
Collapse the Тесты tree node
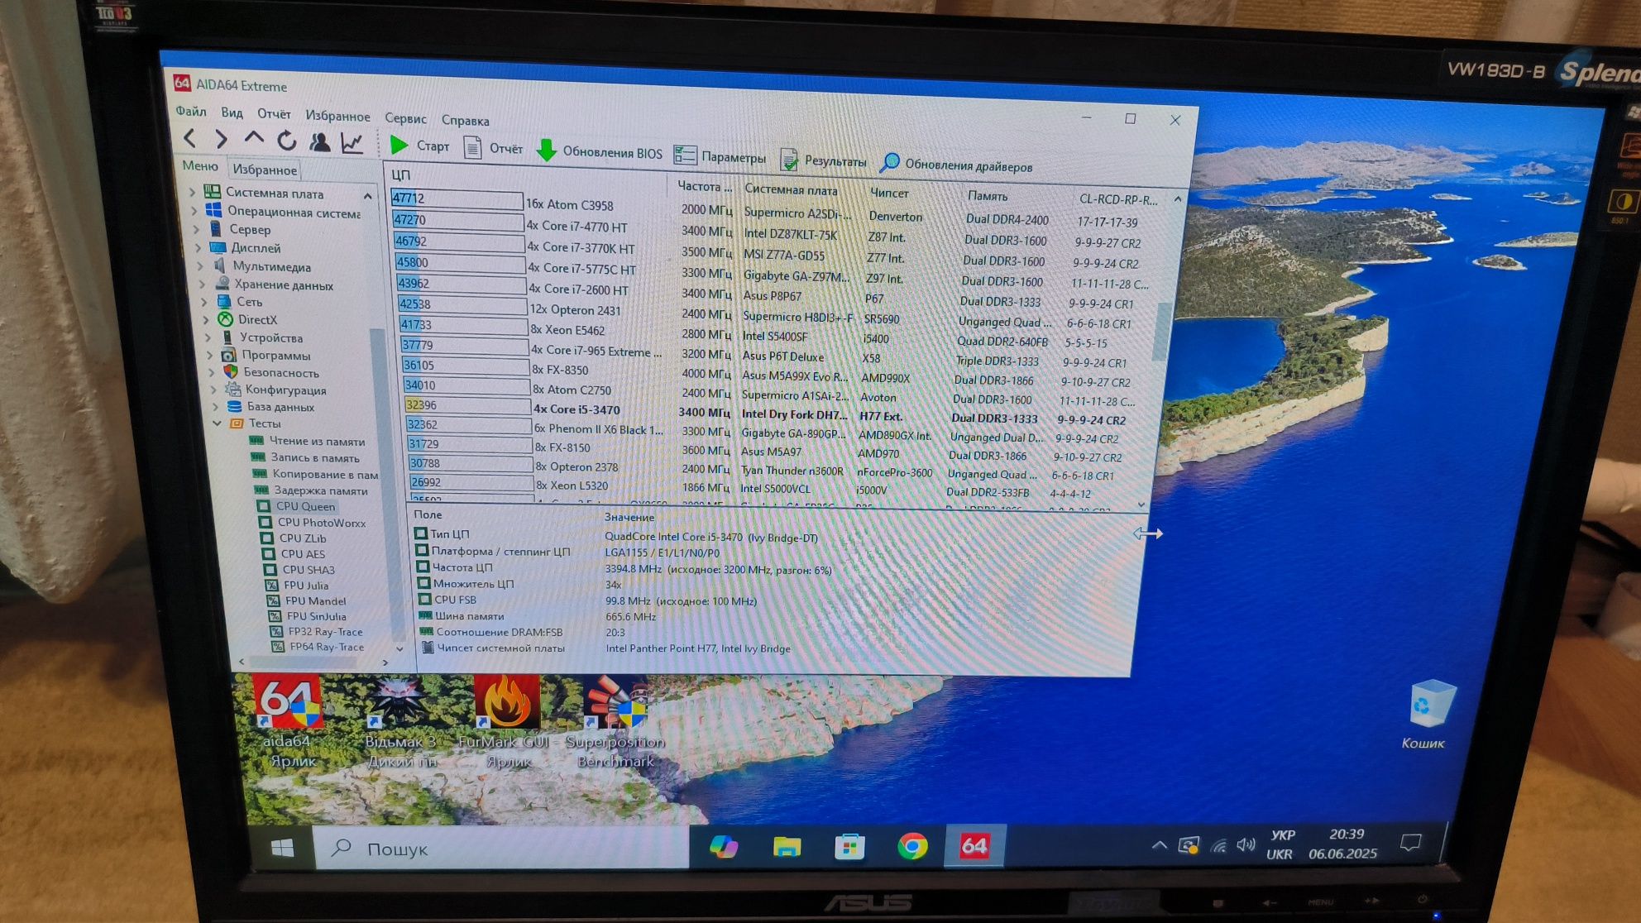[x=218, y=423]
